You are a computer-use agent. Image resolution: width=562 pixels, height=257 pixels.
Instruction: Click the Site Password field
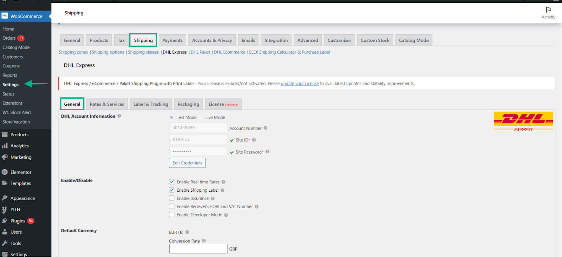pyautogui.click(x=198, y=151)
